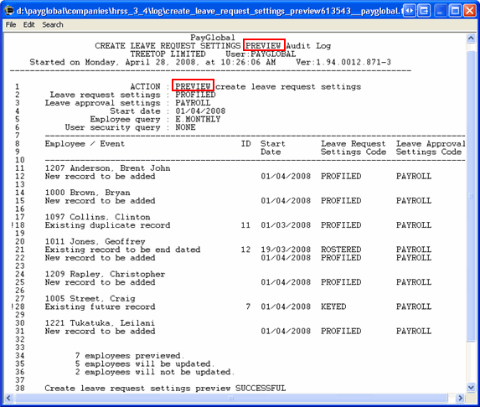
Task: Click '1011 Jones, Geoffrey' row
Action: [95, 242]
